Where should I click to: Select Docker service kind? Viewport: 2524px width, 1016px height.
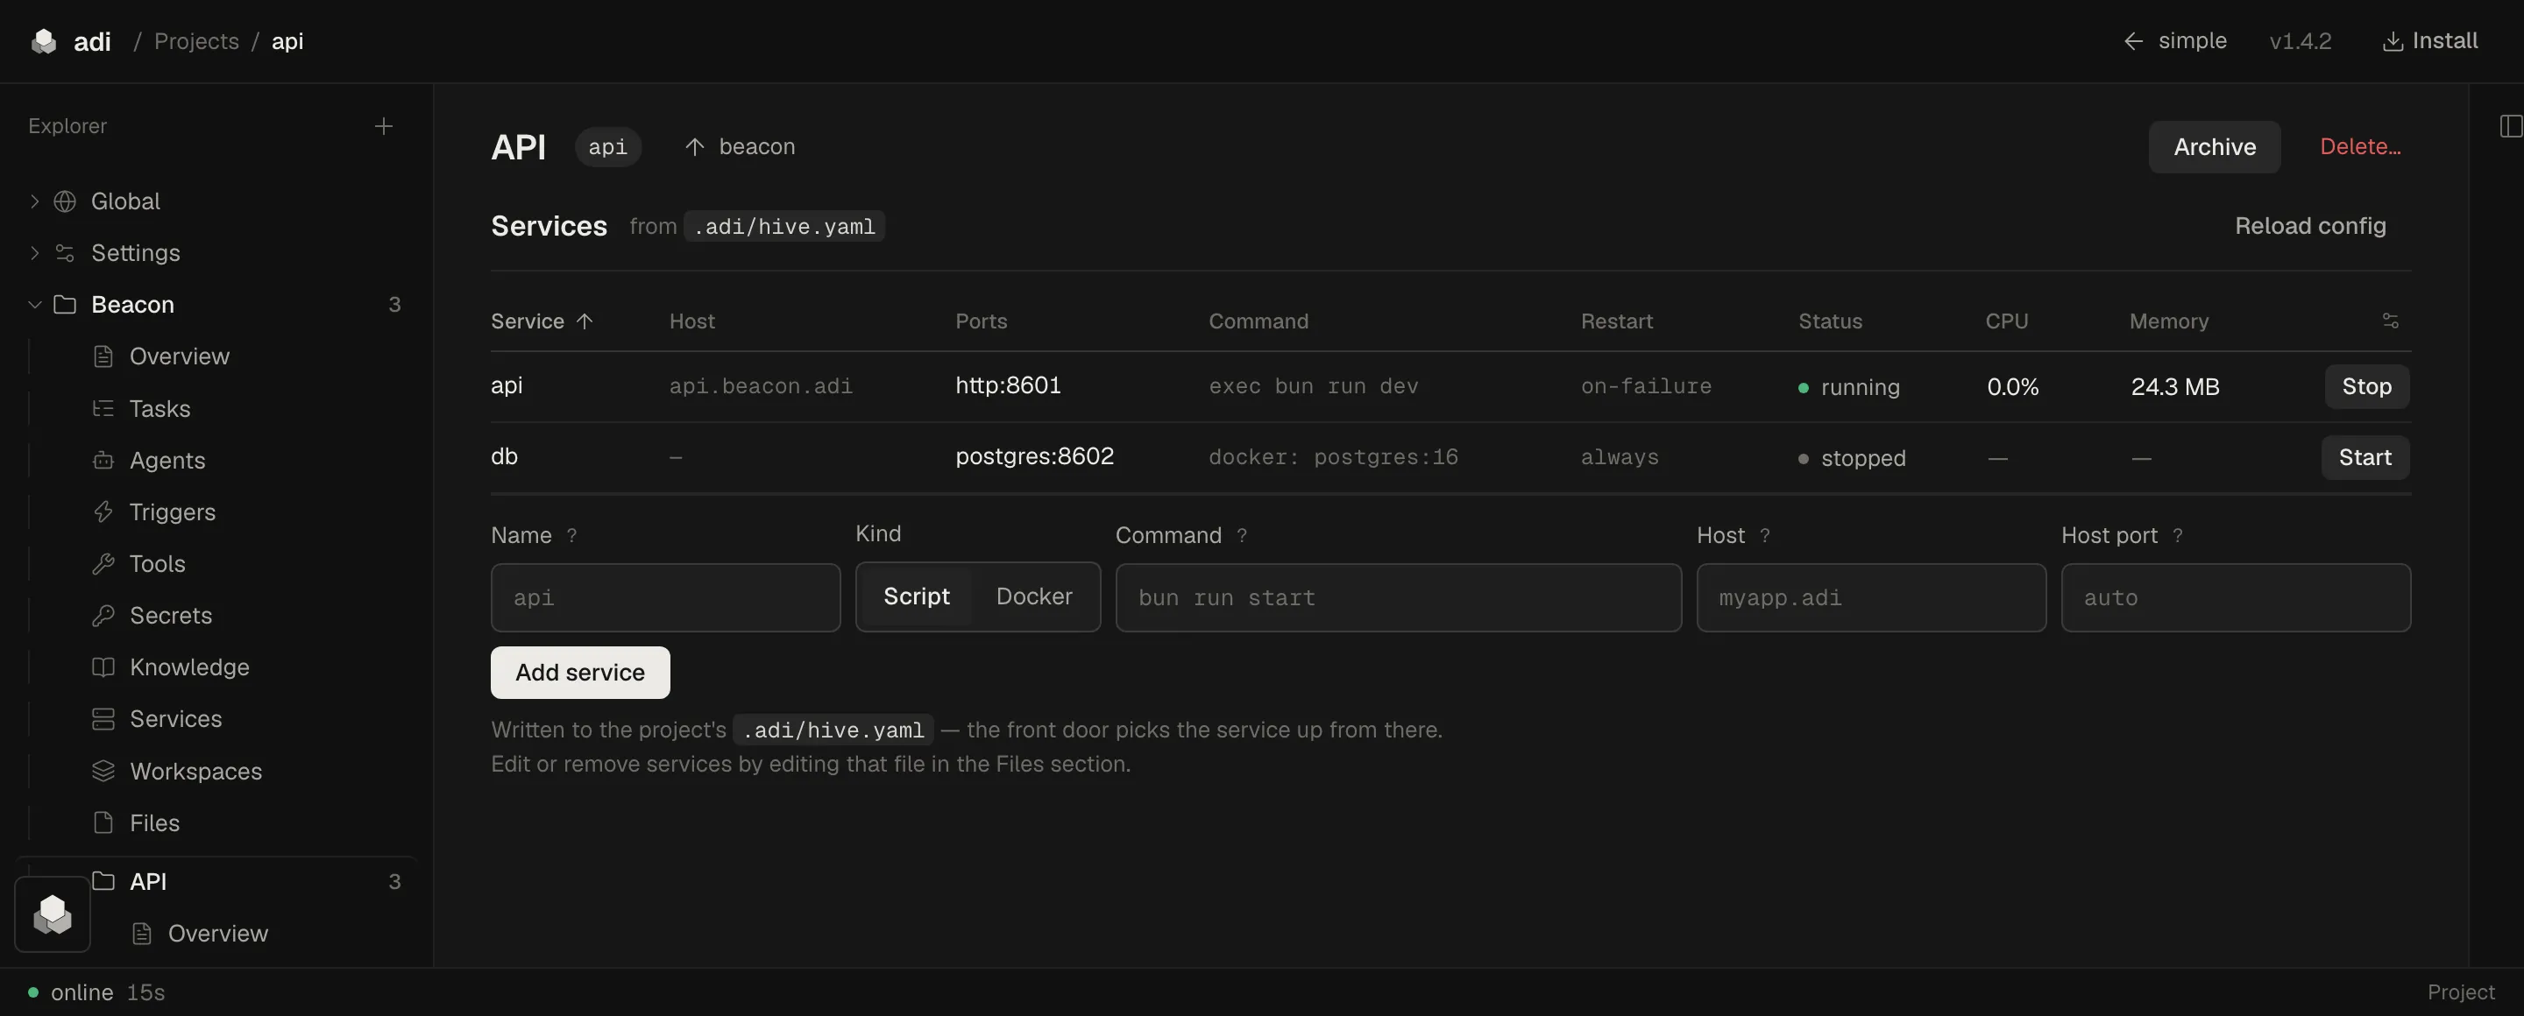(x=1034, y=597)
